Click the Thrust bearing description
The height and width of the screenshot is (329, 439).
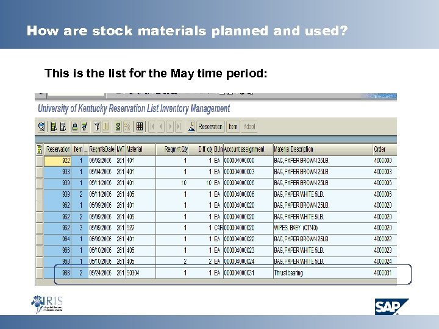(288, 273)
